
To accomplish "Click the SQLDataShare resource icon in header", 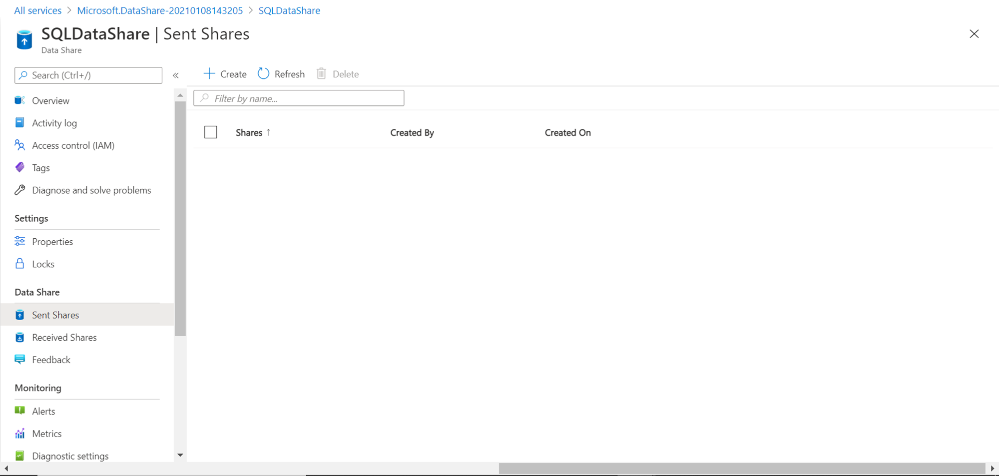I will (24, 40).
